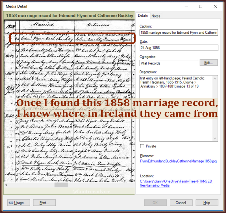
Task: Dismiss the dialog with Cancel
Action: (x=181, y=203)
